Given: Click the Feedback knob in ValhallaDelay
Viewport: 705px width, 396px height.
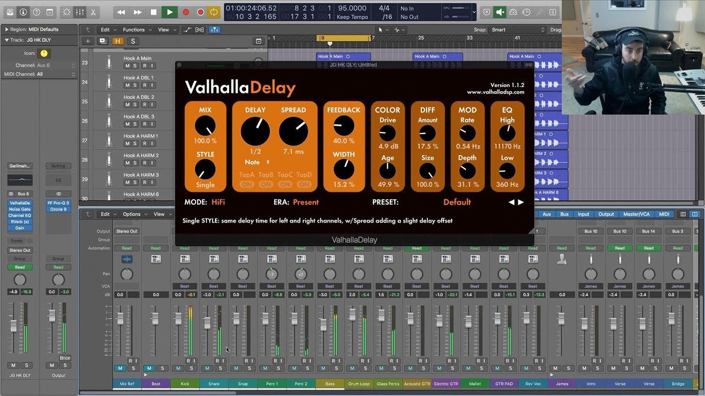Looking at the screenshot, I should (x=344, y=127).
